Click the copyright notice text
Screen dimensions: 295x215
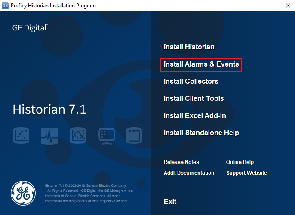[x=89, y=193]
